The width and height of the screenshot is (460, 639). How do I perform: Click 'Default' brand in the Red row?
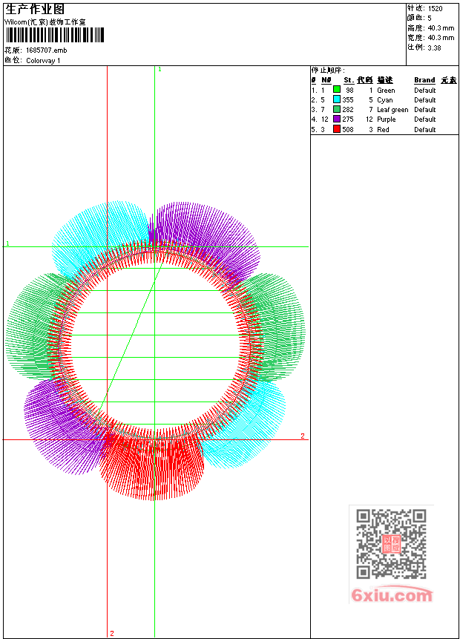click(425, 130)
